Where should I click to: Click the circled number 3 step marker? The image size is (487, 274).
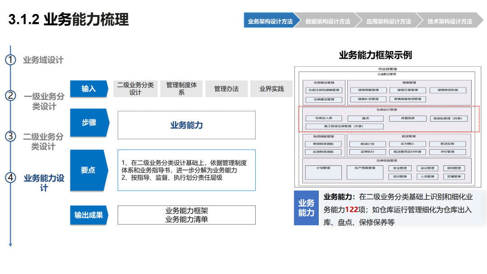[10, 136]
